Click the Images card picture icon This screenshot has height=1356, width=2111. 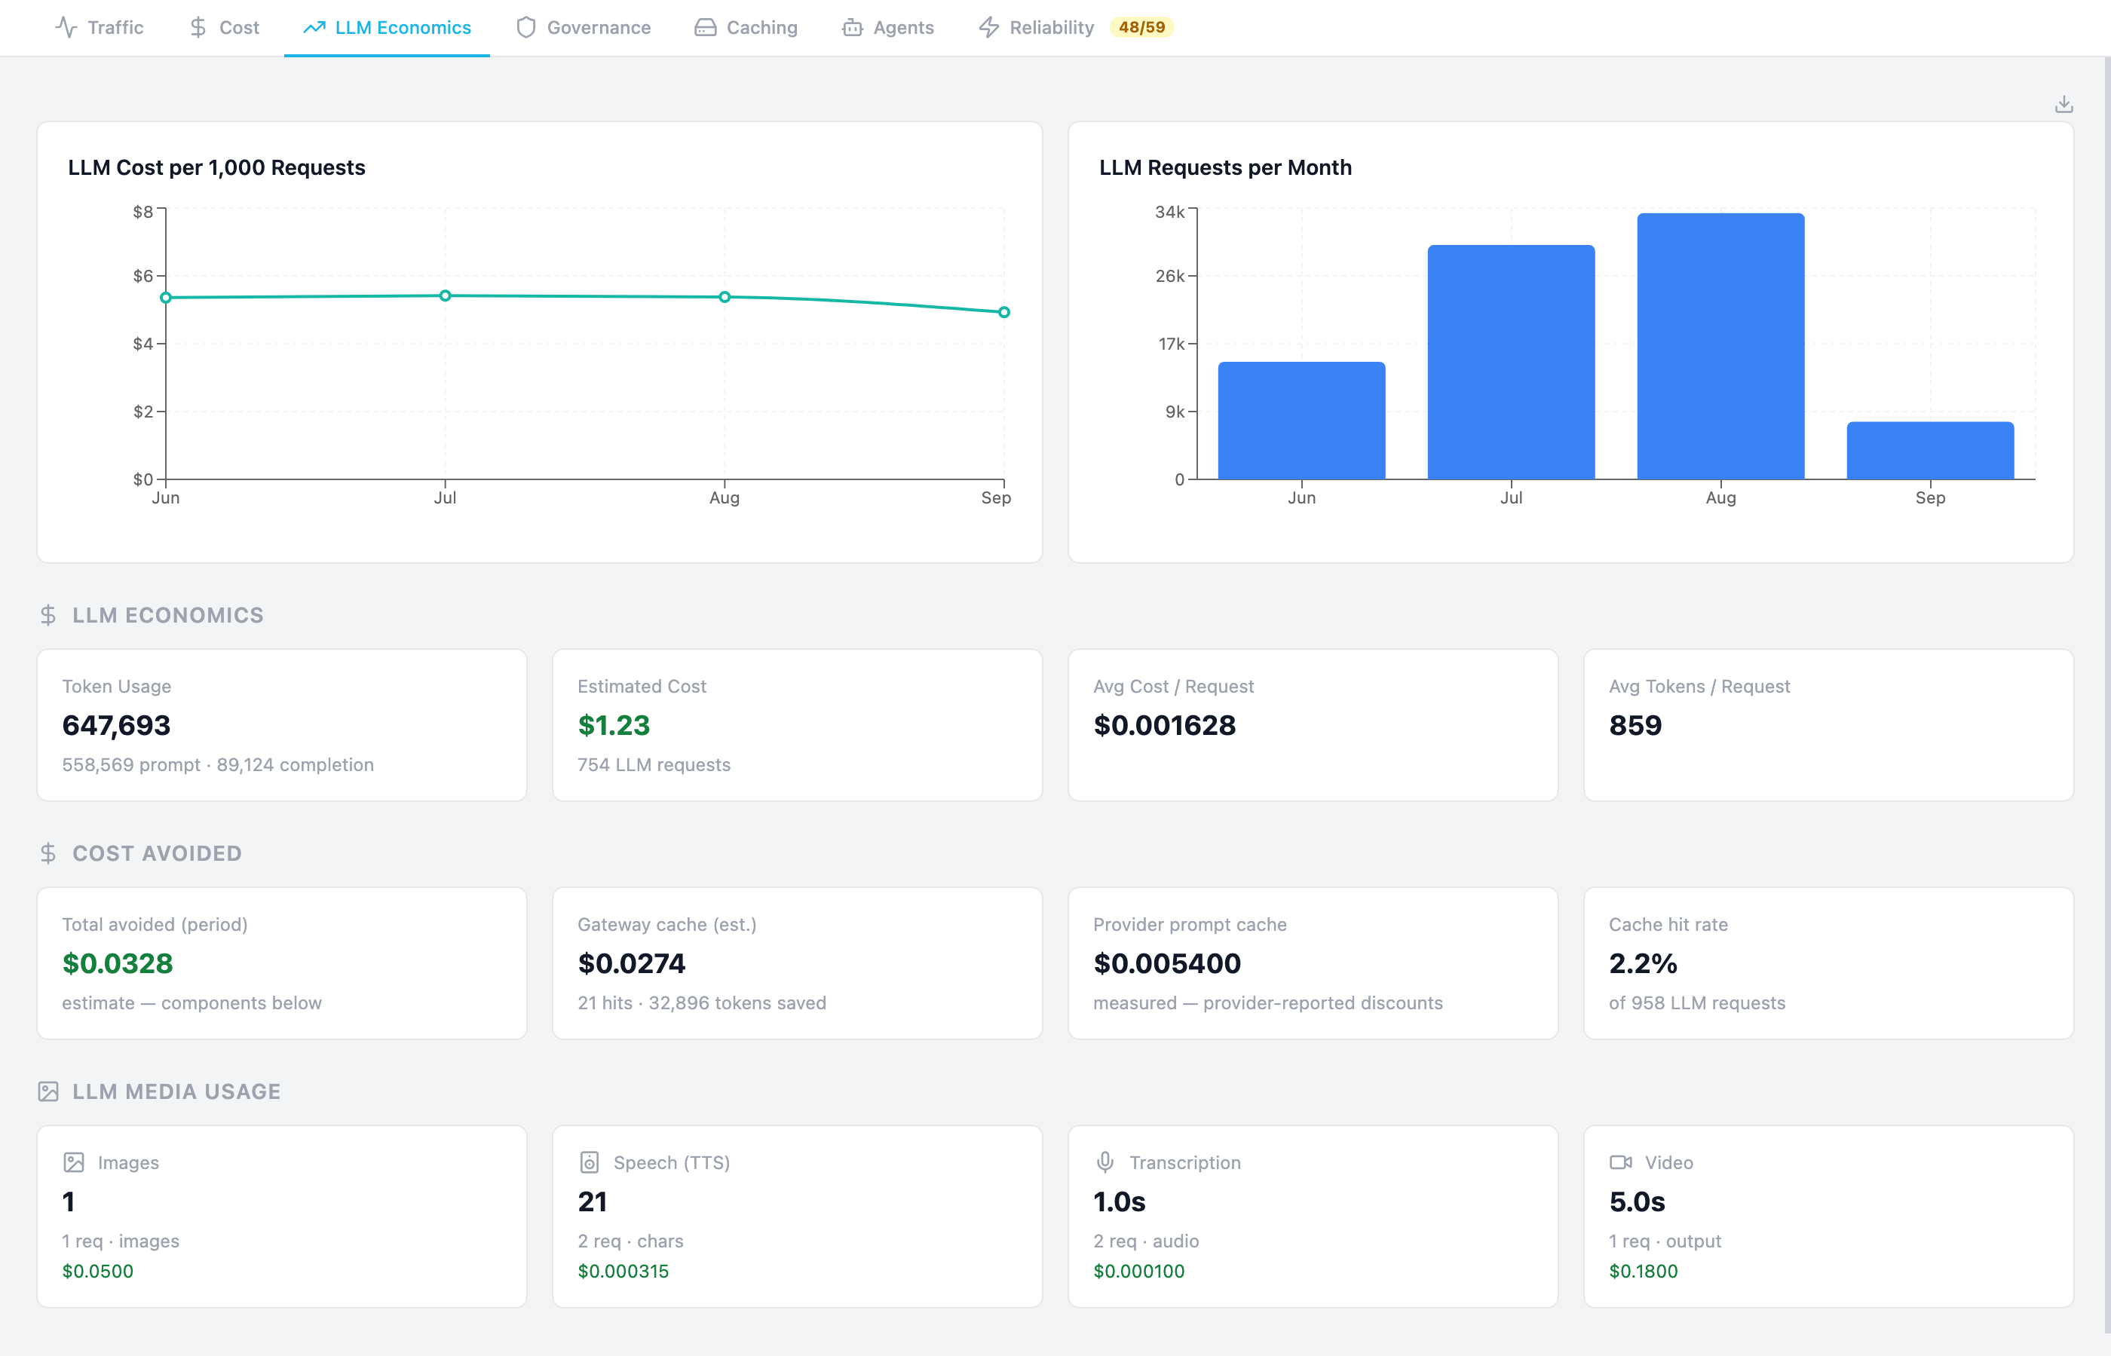[74, 1162]
